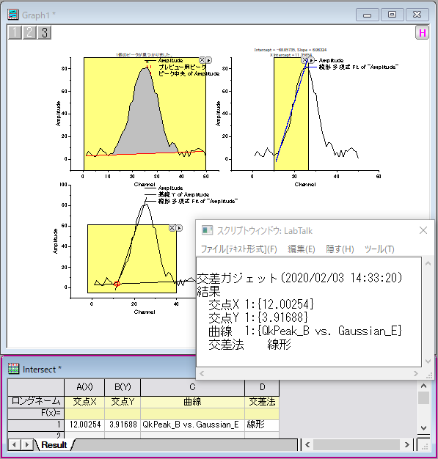Screen dimensions: 438x459
Task: Click ピーク中央 of Amplitude legend entry
Action: click(x=189, y=73)
